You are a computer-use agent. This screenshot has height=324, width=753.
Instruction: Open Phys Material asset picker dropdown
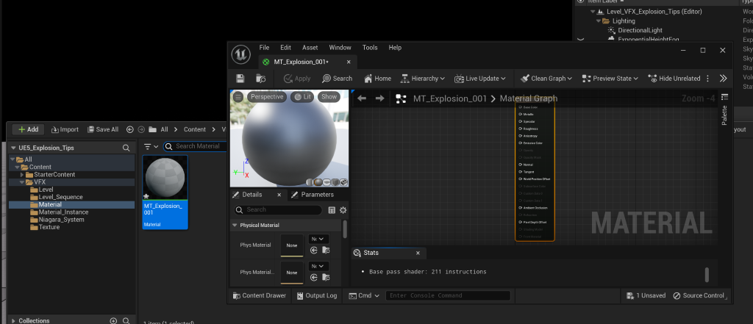tap(319, 239)
